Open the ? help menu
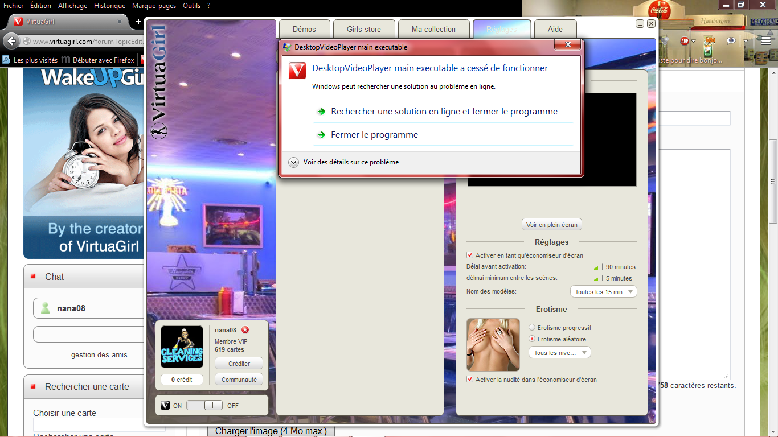Image resolution: width=778 pixels, height=437 pixels. 208,6
